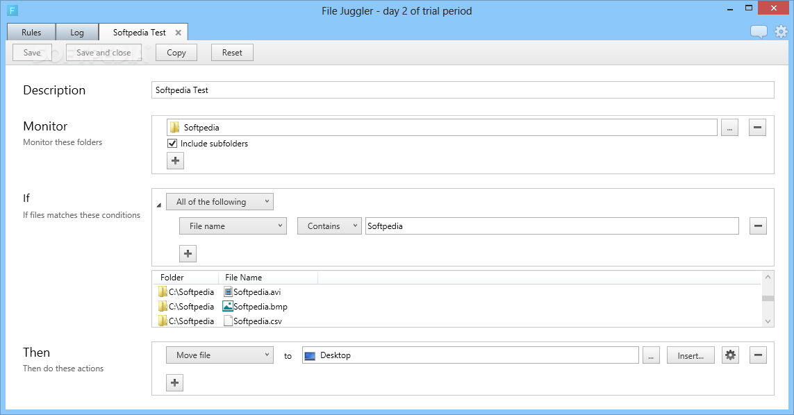Screen dimensions: 794x415
Task: Click the Desktop icon in destination field
Action: click(x=310, y=356)
